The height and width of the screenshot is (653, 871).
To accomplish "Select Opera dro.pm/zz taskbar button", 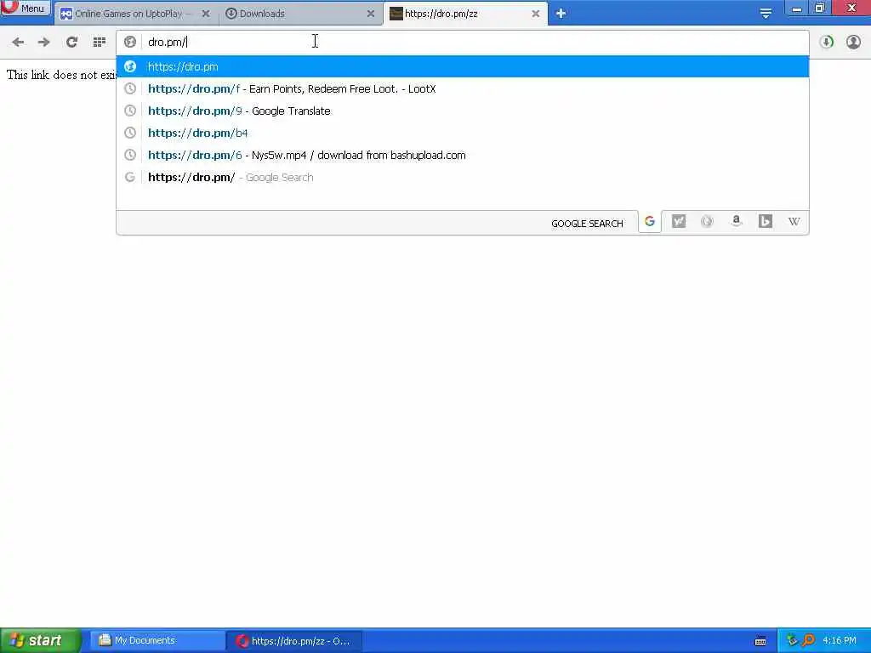I will click(x=294, y=641).
